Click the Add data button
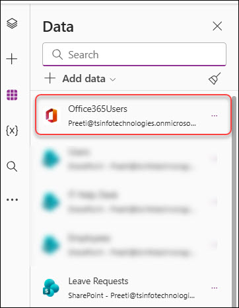 (x=81, y=79)
